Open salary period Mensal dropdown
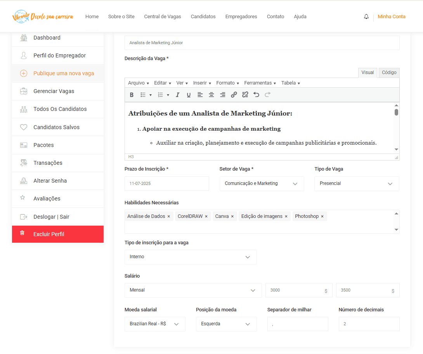 tap(193, 290)
